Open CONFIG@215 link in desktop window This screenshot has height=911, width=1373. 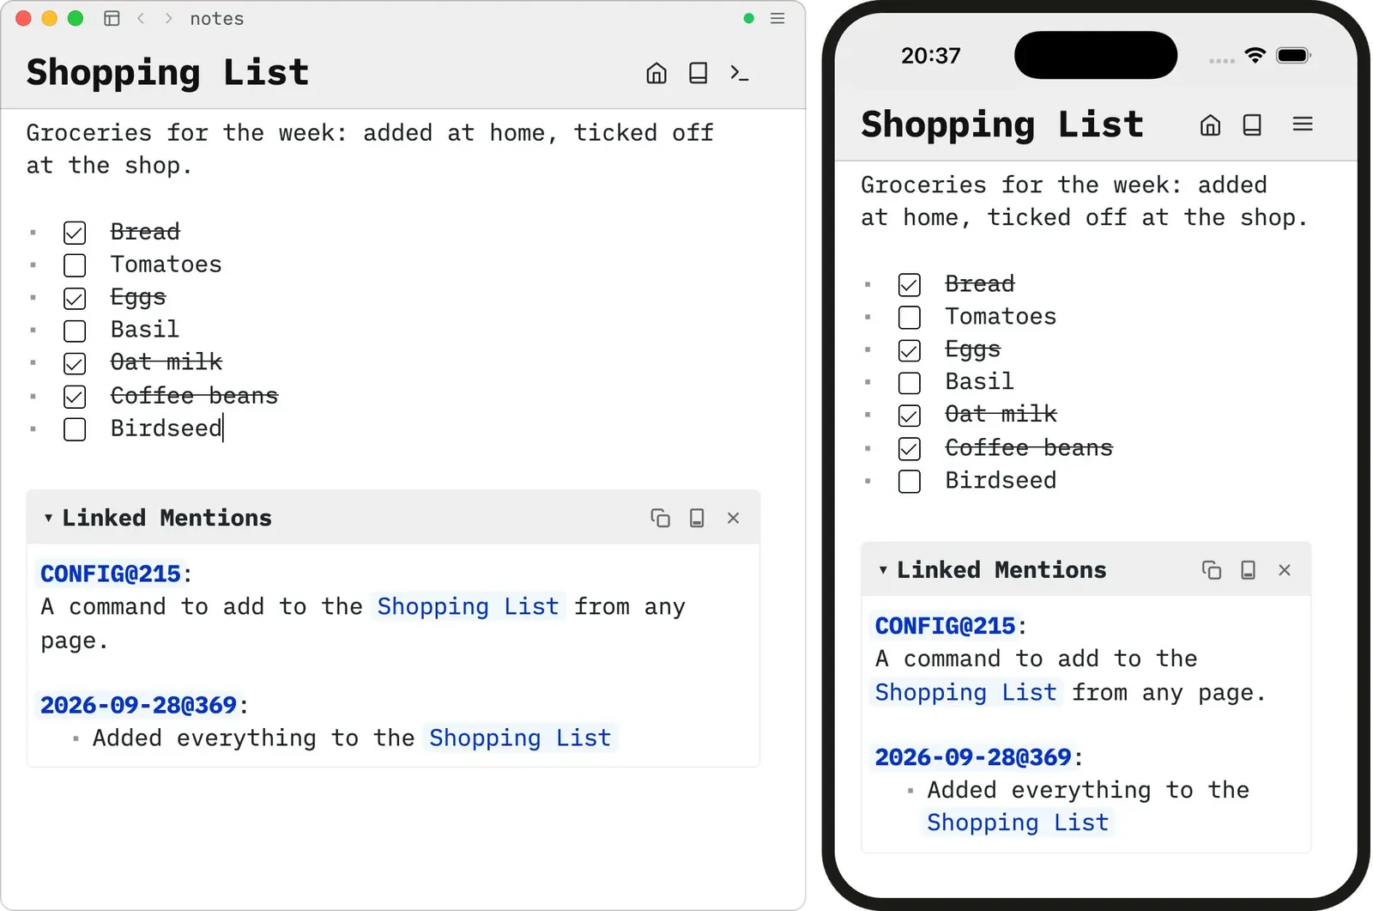point(111,574)
